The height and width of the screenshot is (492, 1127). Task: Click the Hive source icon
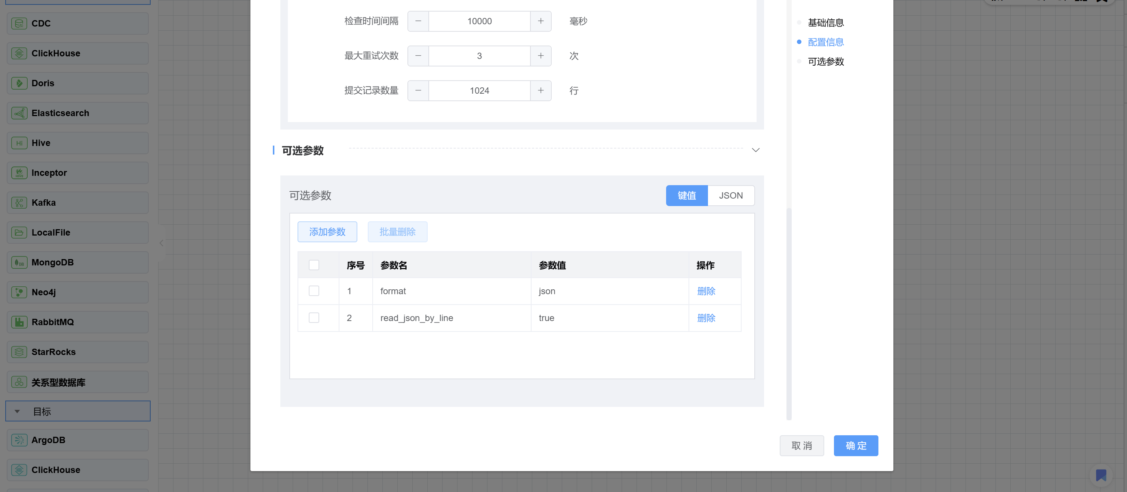pyautogui.click(x=19, y=143)
